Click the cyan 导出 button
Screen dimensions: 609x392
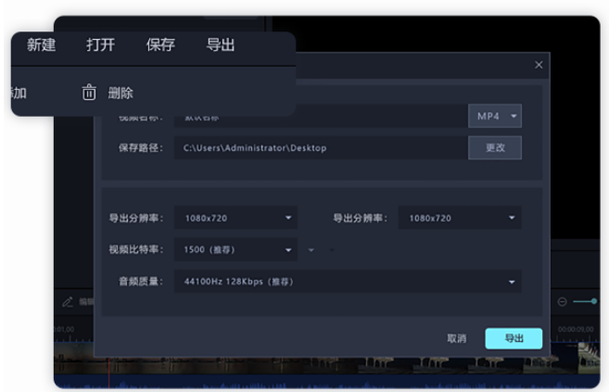point(514,338)
